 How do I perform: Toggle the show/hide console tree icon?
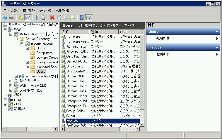click(x=28, y=18)
